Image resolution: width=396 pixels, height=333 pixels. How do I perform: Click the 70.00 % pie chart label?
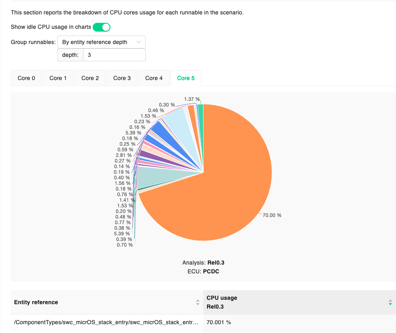pyautogui.click(x=272, y=215)
